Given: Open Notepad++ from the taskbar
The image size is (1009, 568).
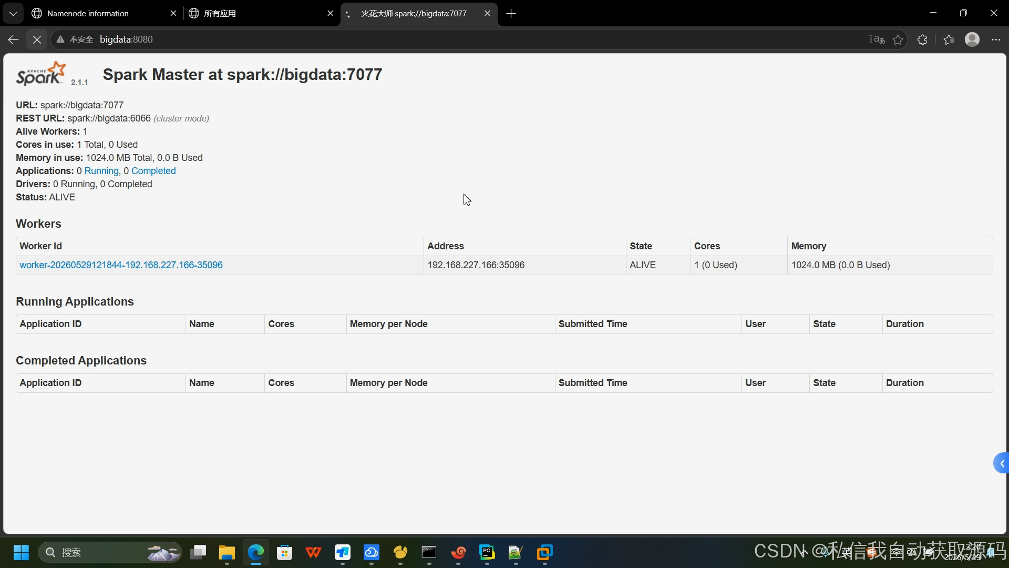Looking at the screenshot, I should [x=516, y=553].
